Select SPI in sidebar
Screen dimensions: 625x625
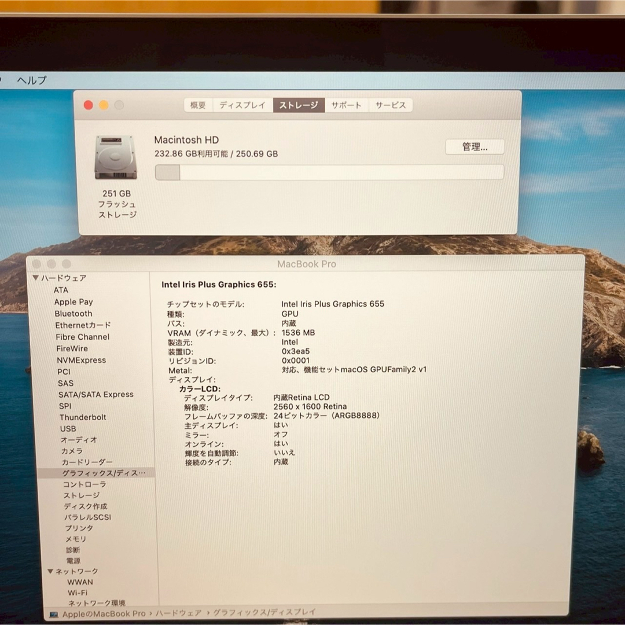click(65, 406)
